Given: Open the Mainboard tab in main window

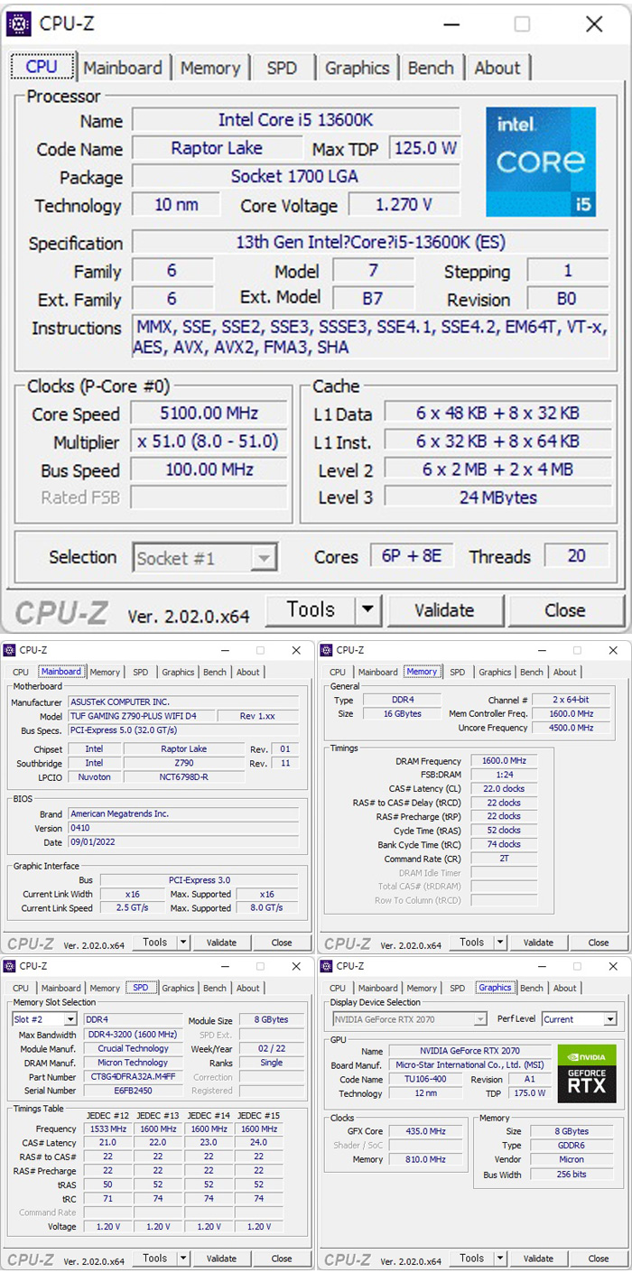Looking at the screenshot, I should (x=122, y=68).
